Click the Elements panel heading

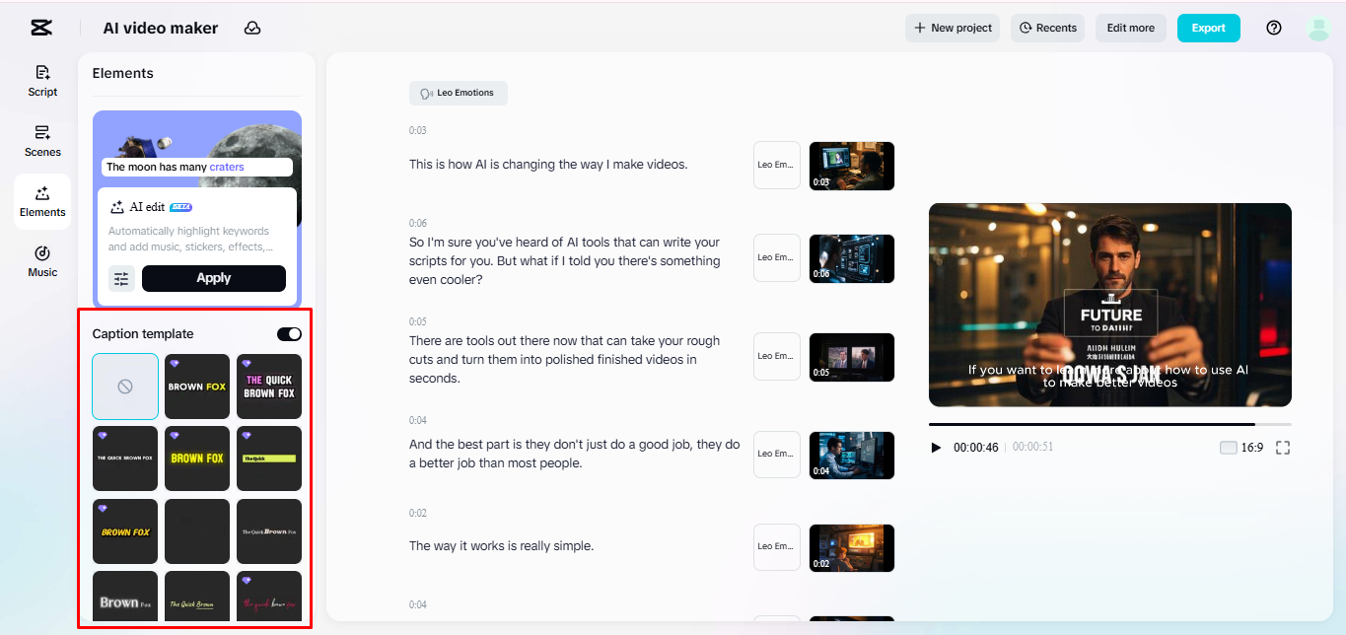[123, 73]
